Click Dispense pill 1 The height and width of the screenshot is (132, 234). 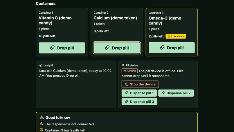[x=139, y=93]
